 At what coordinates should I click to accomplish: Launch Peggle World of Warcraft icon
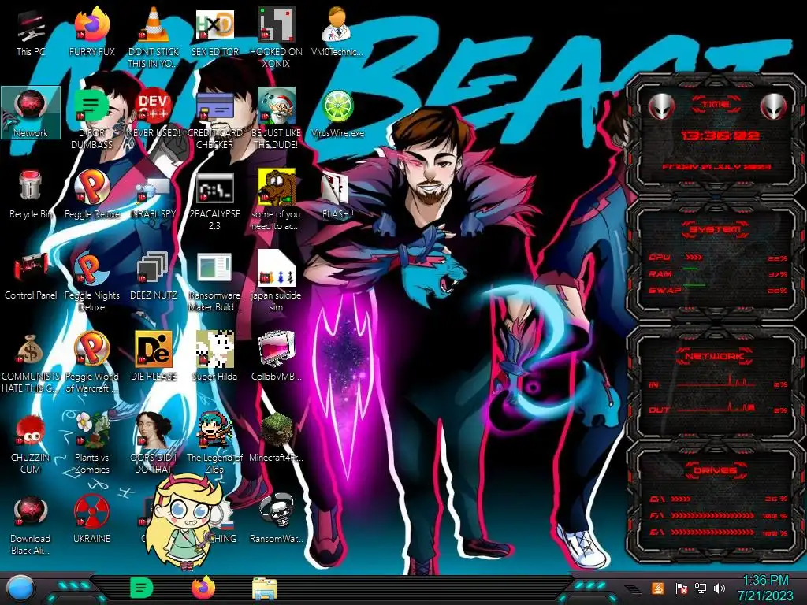pos(91,363)
